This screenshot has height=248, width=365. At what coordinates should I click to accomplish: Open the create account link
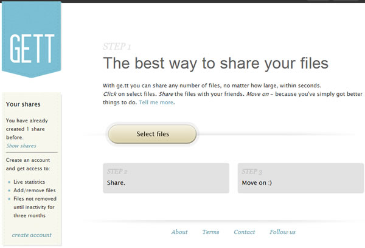(32, 235)
